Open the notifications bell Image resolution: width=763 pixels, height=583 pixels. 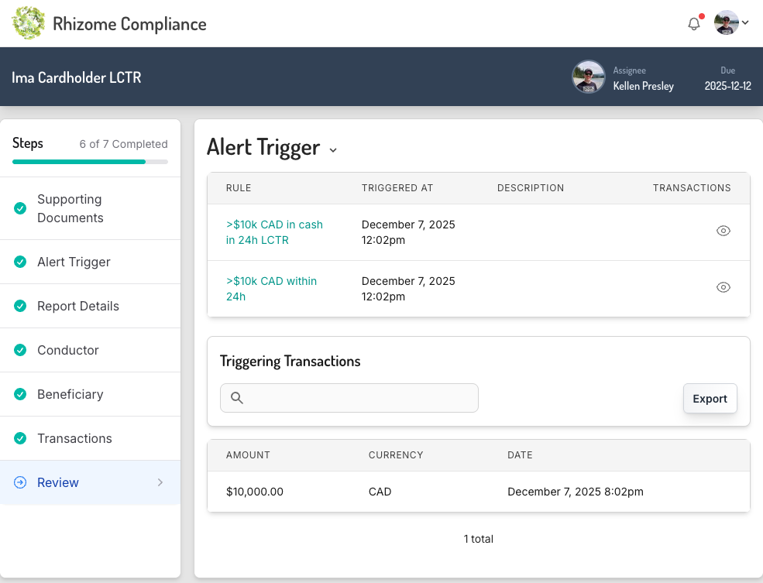coord(694,23)
